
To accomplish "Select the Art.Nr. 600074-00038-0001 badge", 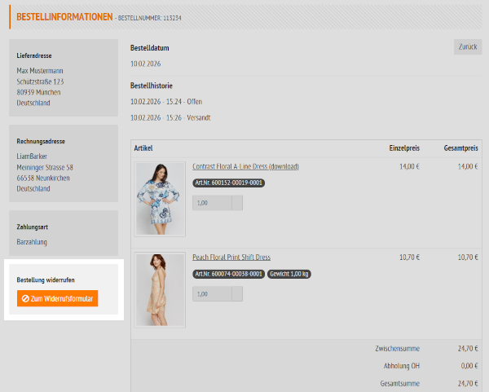I will click(x=228, y=274).
